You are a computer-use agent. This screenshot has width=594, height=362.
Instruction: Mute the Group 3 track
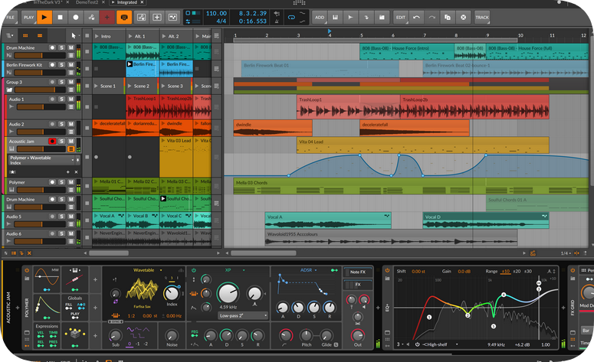pos(71,82)
